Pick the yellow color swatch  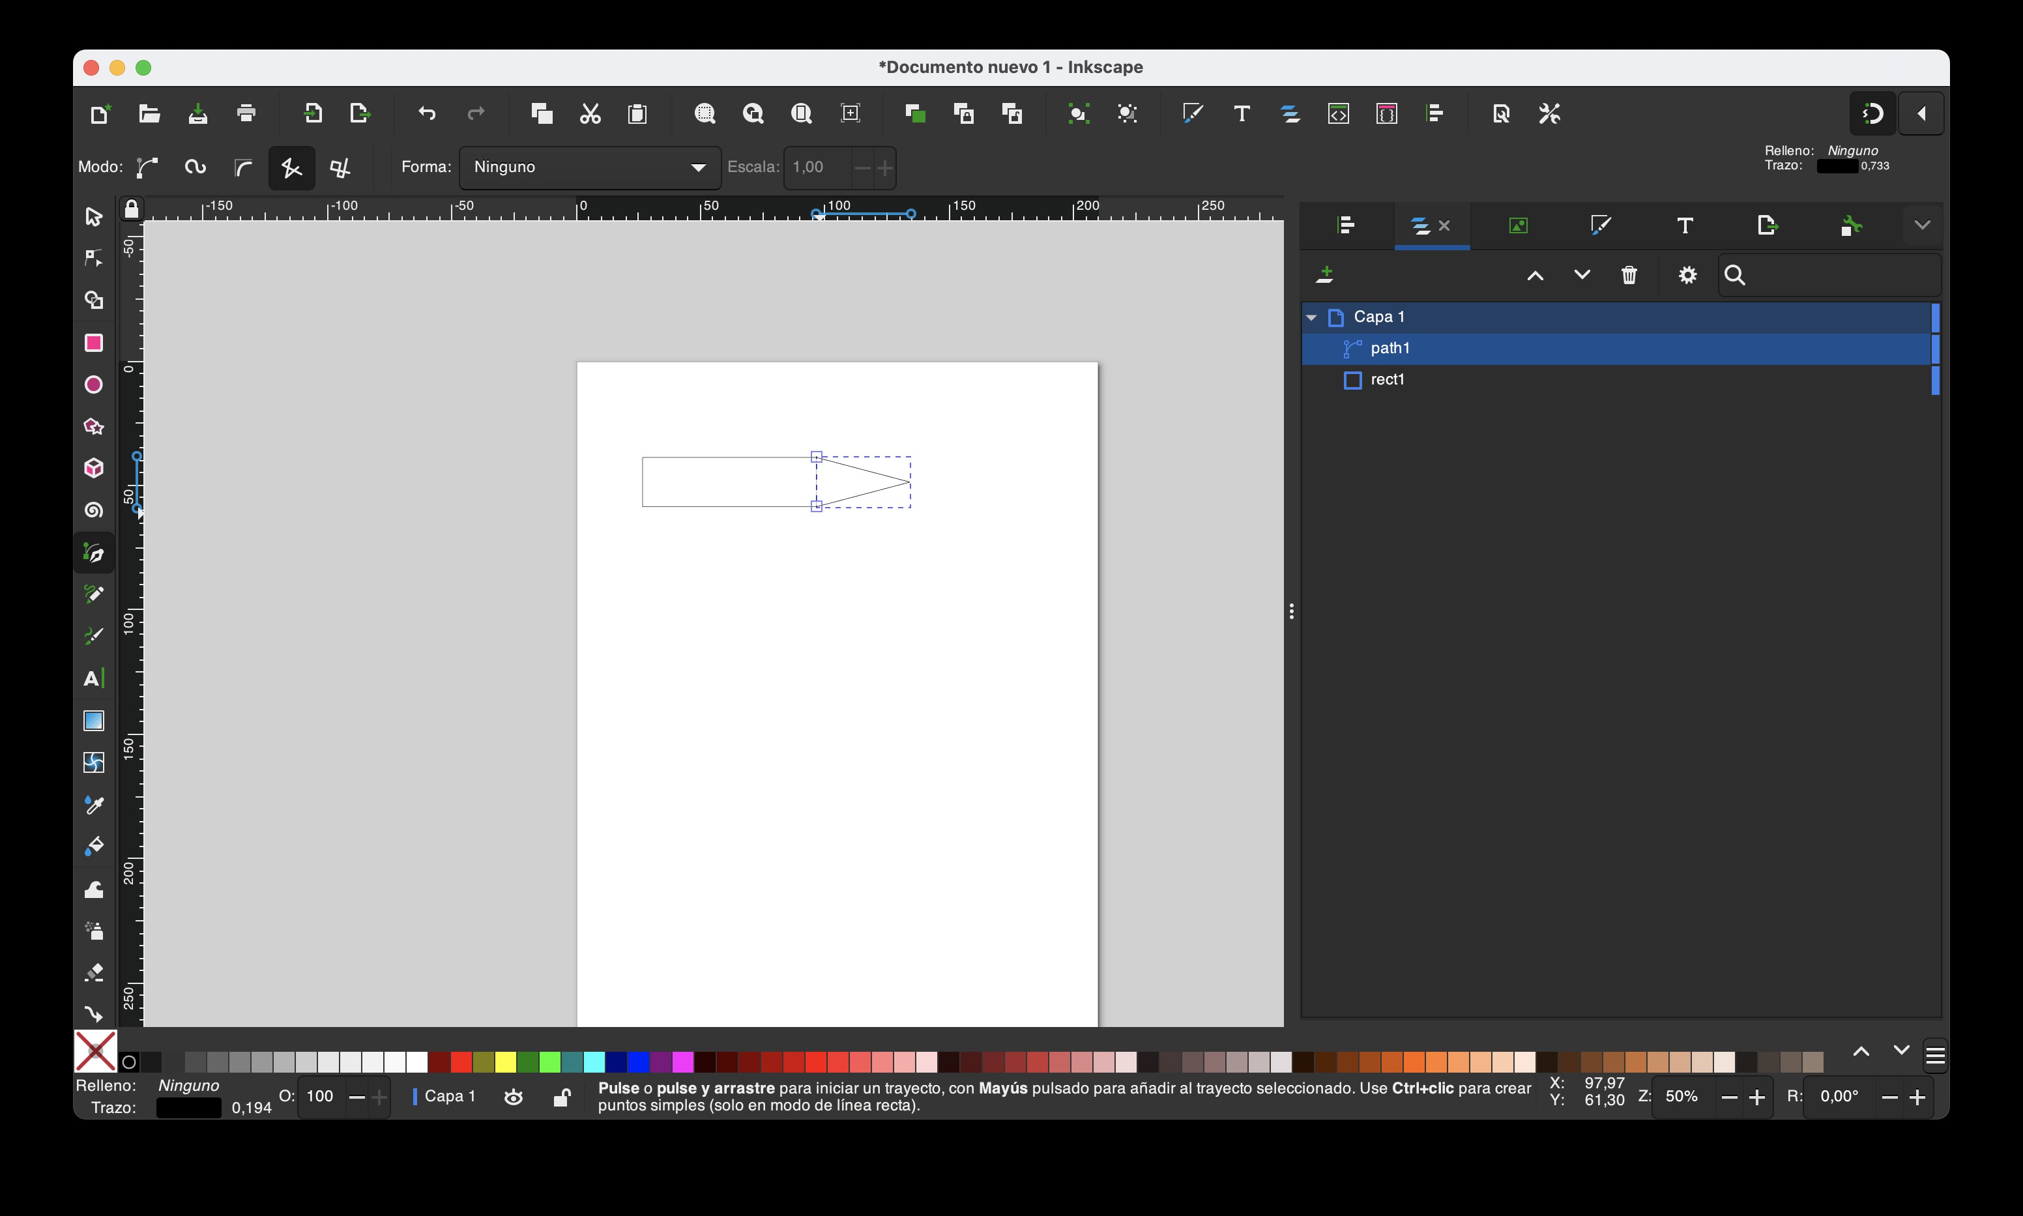tap(506, 1063)
